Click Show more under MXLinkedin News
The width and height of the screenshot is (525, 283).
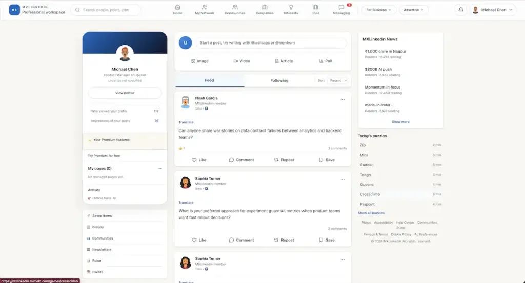400,122
